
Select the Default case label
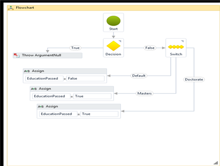[x=139, y=76]
